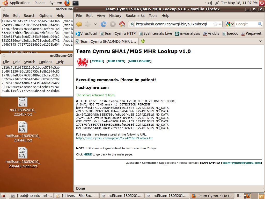The height and width of the screenshot is (199, 265).
Task: Click Firefox Back arrow button
Action: click(79, 24)
